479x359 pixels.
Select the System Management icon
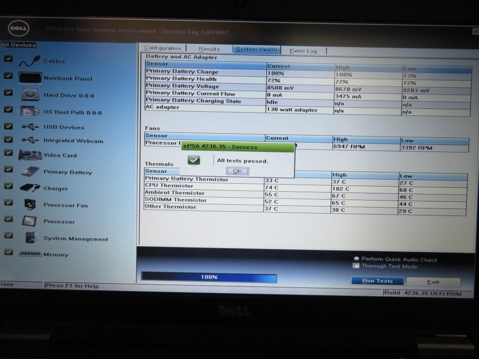point(31,237)
